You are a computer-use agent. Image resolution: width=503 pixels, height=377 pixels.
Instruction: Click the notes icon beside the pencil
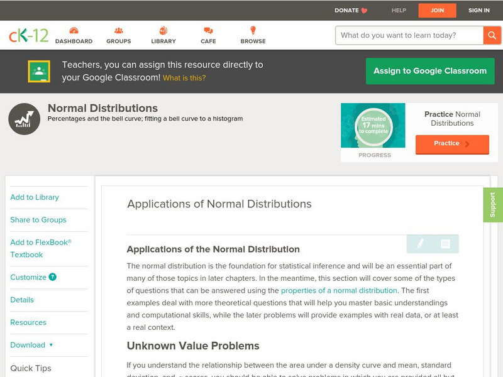445,244
